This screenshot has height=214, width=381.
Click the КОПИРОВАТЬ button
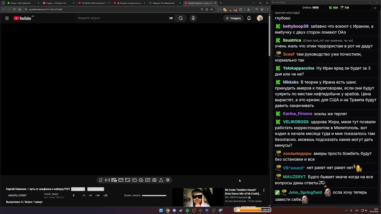(96, 189)
